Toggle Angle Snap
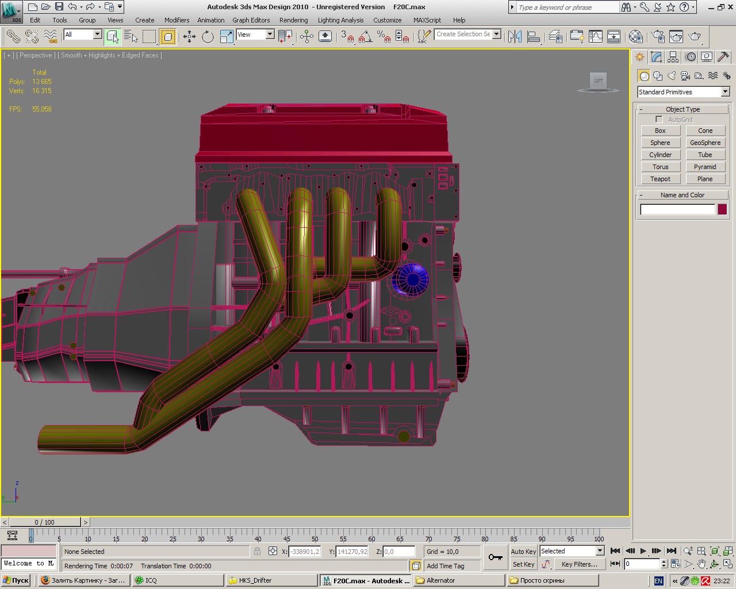Viewport: 736px width, 589px height. click(x=365, y=37)
